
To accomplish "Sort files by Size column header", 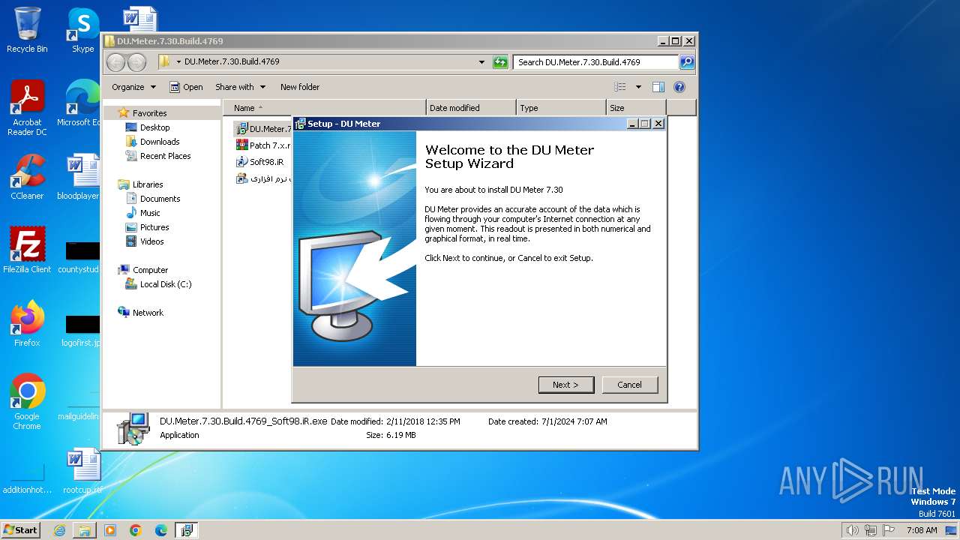I will click(x=636, y=108).
